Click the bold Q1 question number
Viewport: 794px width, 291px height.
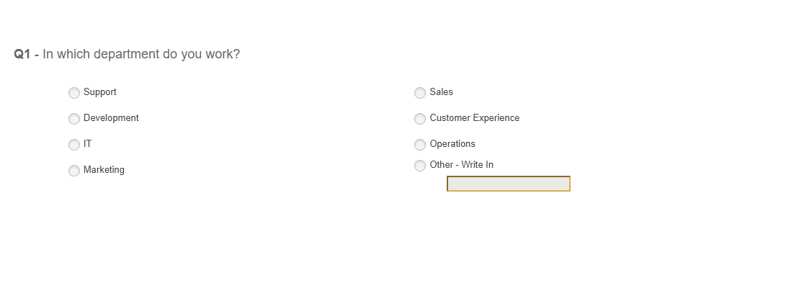[x=22, y=54]
